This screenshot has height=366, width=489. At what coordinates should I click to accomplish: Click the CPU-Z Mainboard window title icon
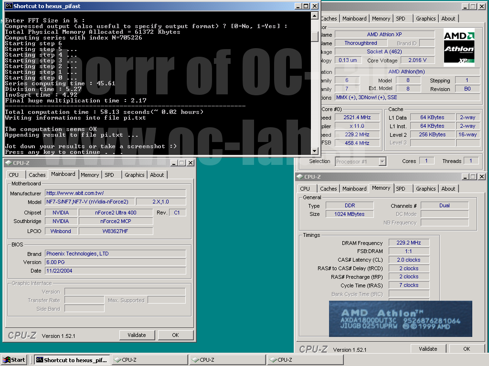[x=8, y=163]
